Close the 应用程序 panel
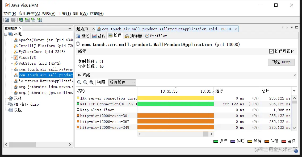This screenshot has height=157, width=302. (20, 28)
